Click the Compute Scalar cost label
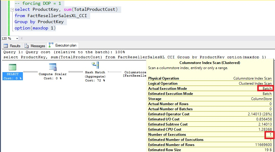 (52, 78)
